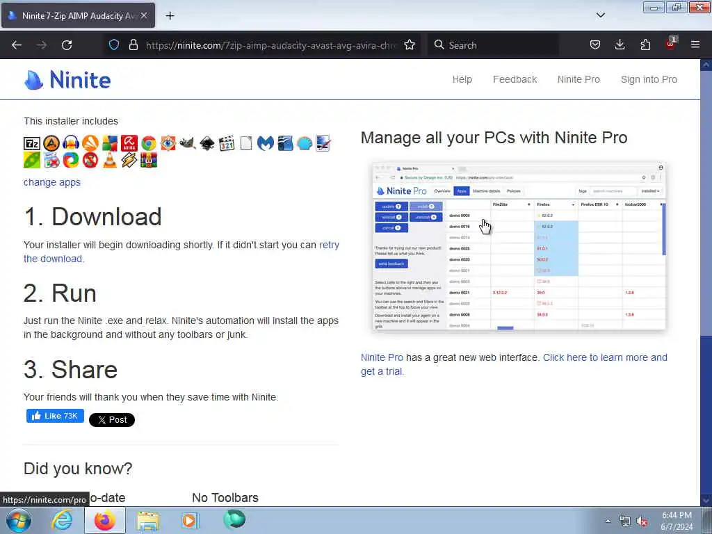Click Sign into Pro
This screenshot has width=712, height=534.
click(649, 79)
